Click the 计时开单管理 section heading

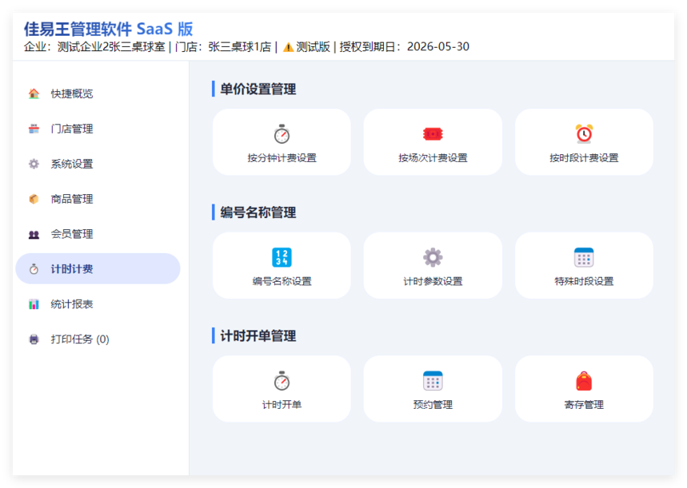tap(258, 335)
